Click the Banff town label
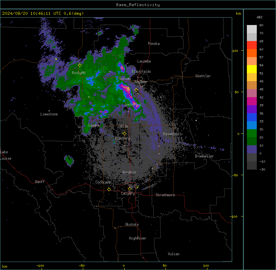The image size is (276, 270). pyautogui.click(x=40, y=182)
